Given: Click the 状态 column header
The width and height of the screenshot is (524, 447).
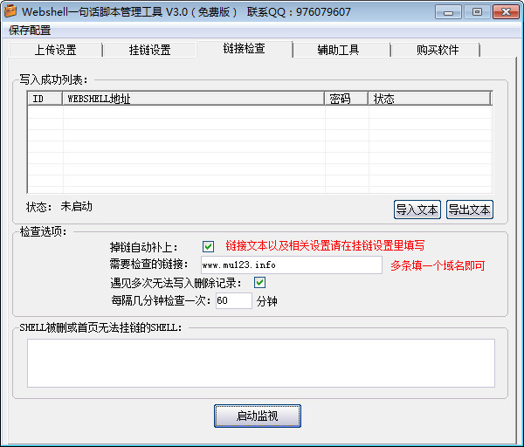Looking at the screenshot, I should click(430, 99).
